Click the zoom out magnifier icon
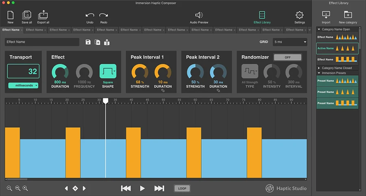The height and width of the screenshot is (196, 366). pyautogui.click(x=9, y=188)
